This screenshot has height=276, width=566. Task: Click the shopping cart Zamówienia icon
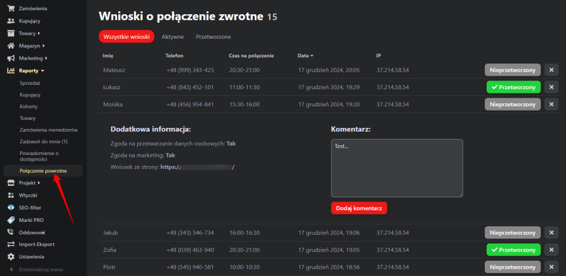[10, 9]
